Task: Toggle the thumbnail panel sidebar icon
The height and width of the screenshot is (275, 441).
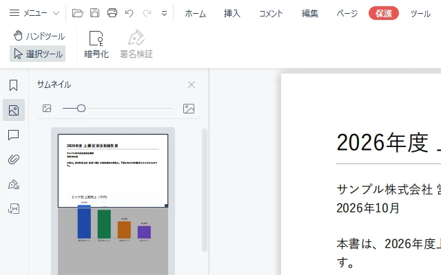Action: [x=14, y=110]
